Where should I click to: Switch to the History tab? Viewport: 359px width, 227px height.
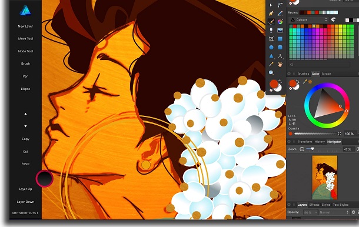coord(320,142)
